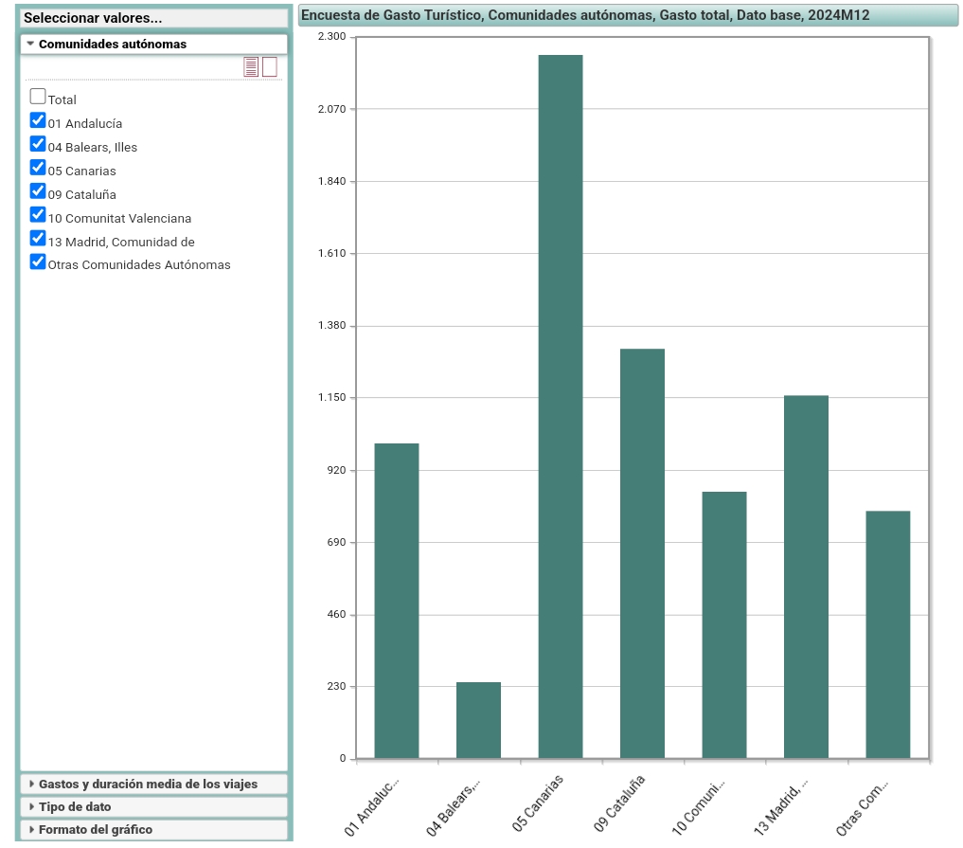This screenshot has width=963, height=848.
Task: Click the Seleccionar valores header
Action: tap(93, 18)
